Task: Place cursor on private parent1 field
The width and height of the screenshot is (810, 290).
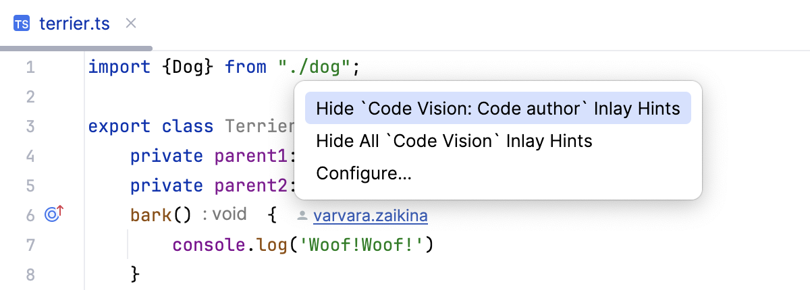Action: pyautogui.click(x=209, y=156)
